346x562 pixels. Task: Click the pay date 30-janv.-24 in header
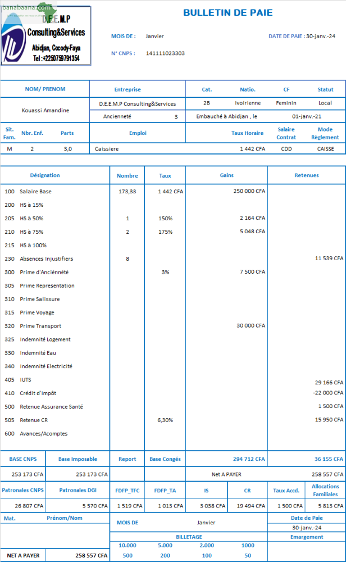tap(321, 36)
